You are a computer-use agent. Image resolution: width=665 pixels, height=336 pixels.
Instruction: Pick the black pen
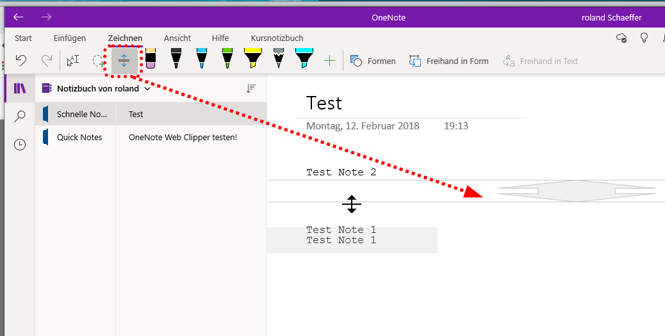point(176,58)
